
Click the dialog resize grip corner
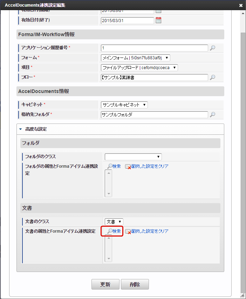click(x=242, y=295)
